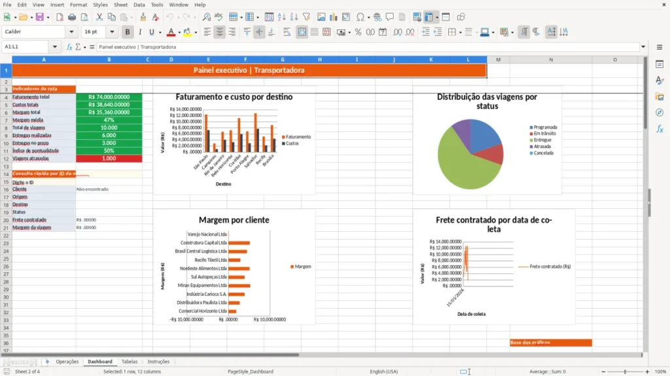Click the zoom slider handle
Image resolution: width=670 pixels, height=376 pixels.
(x=625, y=371)
